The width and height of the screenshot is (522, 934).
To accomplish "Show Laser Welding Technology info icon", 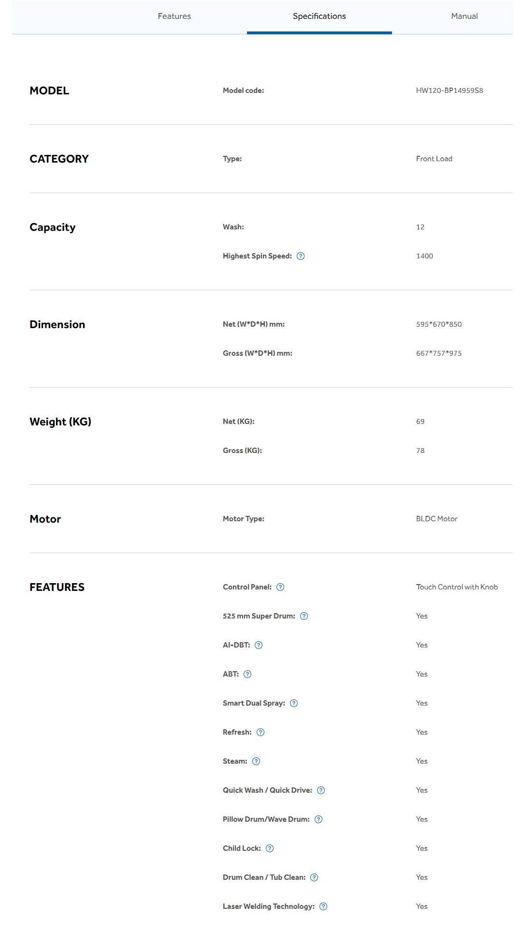I will click(x=323, y=906).
